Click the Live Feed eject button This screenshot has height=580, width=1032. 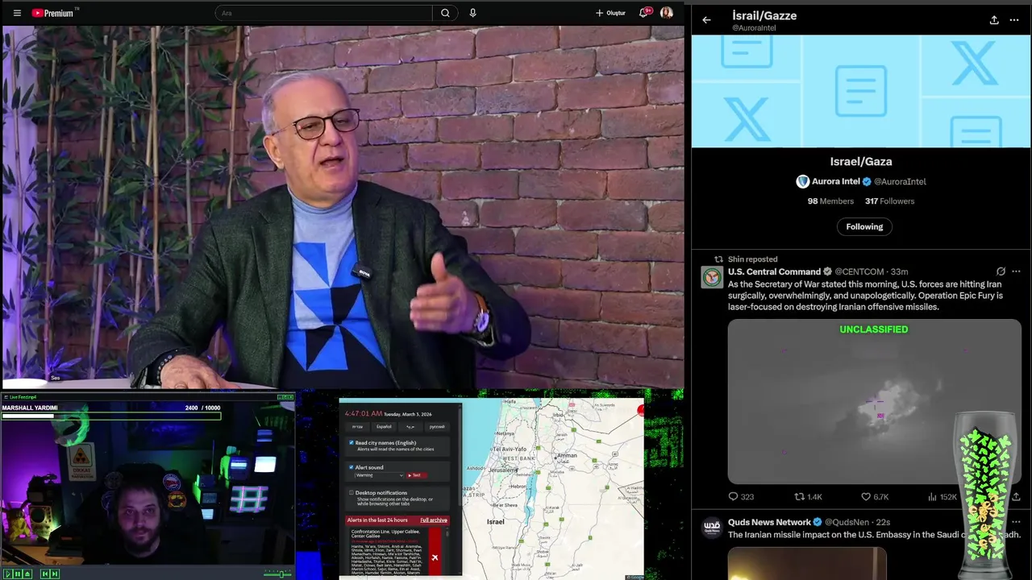click(x=27, y=574)
